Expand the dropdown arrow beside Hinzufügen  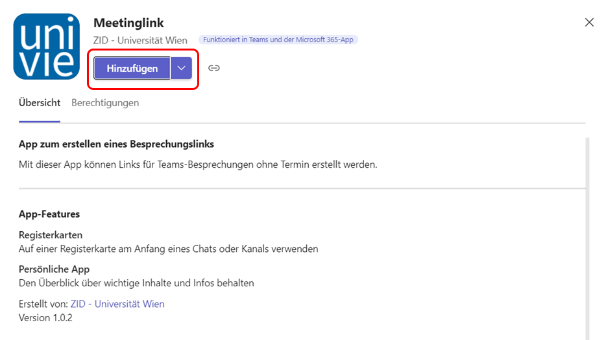(x=182, y=68)
